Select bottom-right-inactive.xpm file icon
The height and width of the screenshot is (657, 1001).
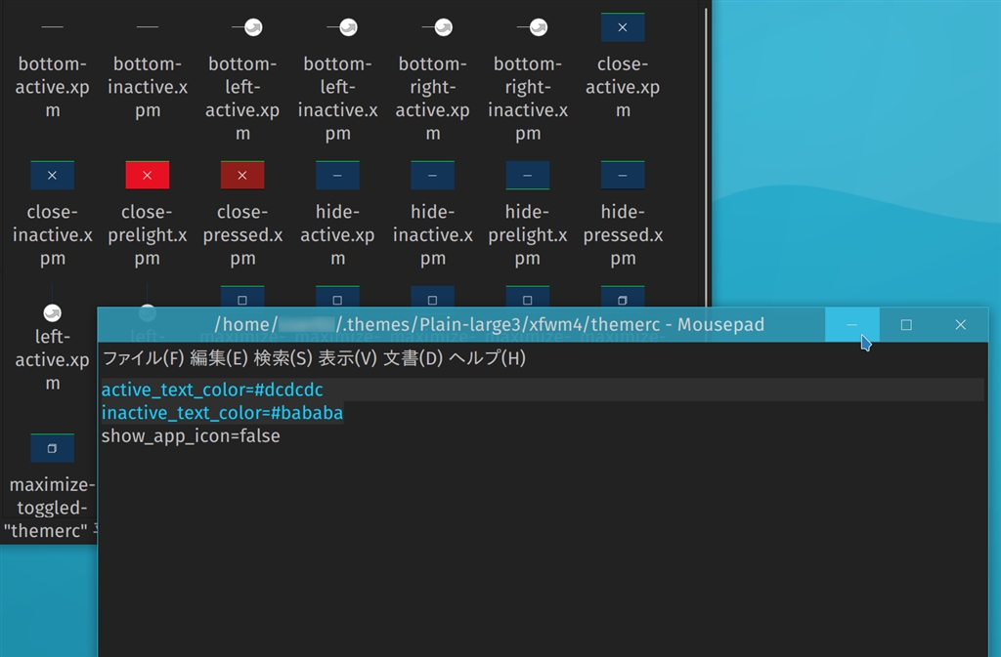point(533,26)
